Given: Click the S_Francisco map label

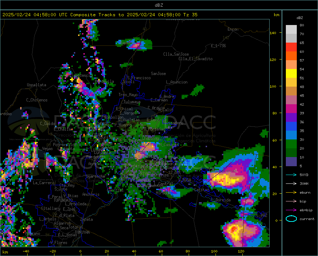Looking at the screenshot, I should pyautogui.click(x=139, y=78).
